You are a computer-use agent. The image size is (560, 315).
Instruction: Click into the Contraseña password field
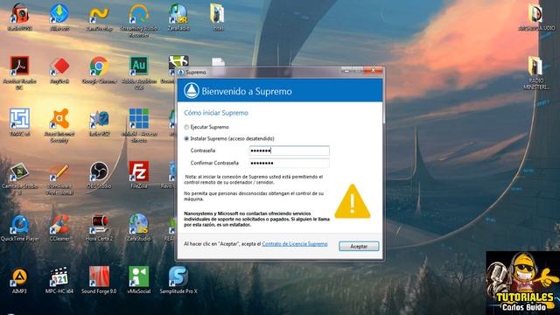click(x=290, y=150)
